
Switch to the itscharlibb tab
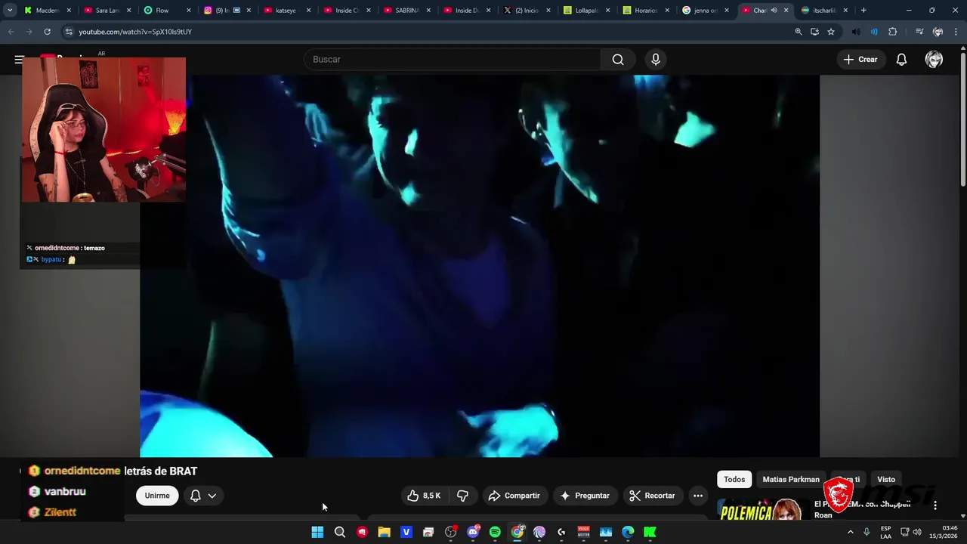825,11
